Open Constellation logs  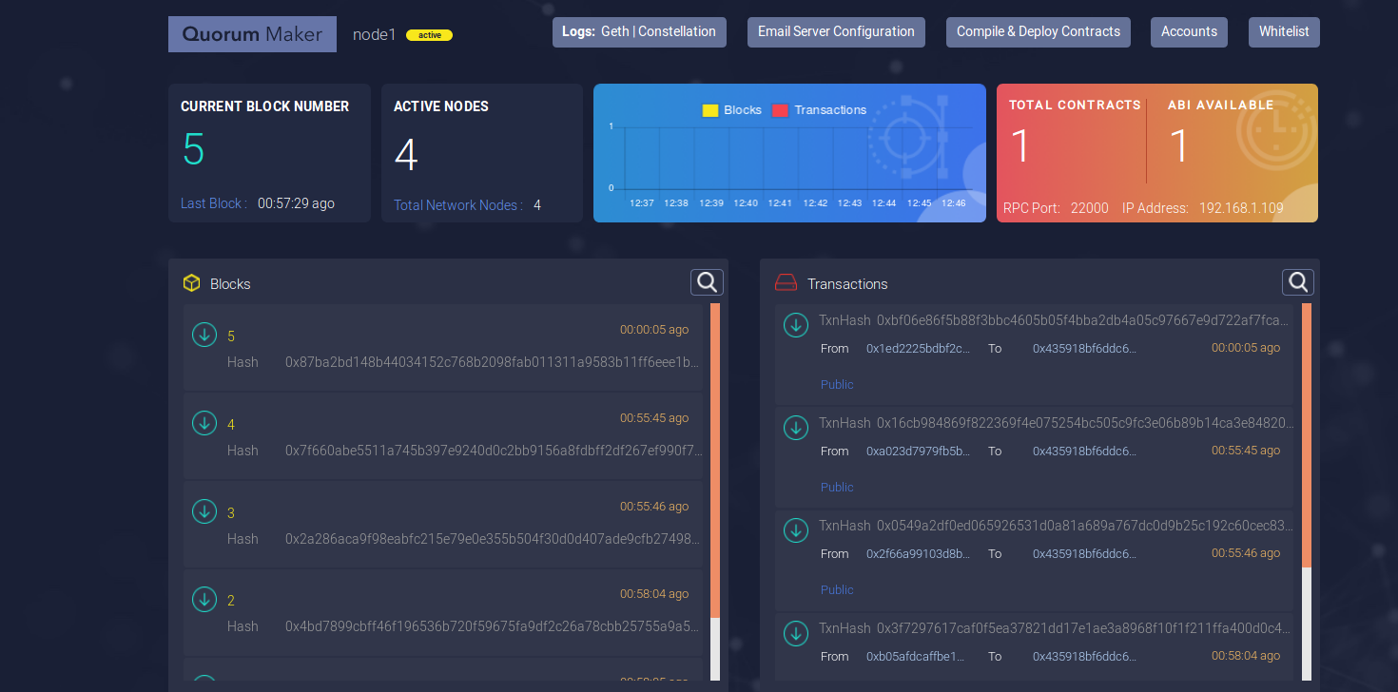(x=677, y=31)
